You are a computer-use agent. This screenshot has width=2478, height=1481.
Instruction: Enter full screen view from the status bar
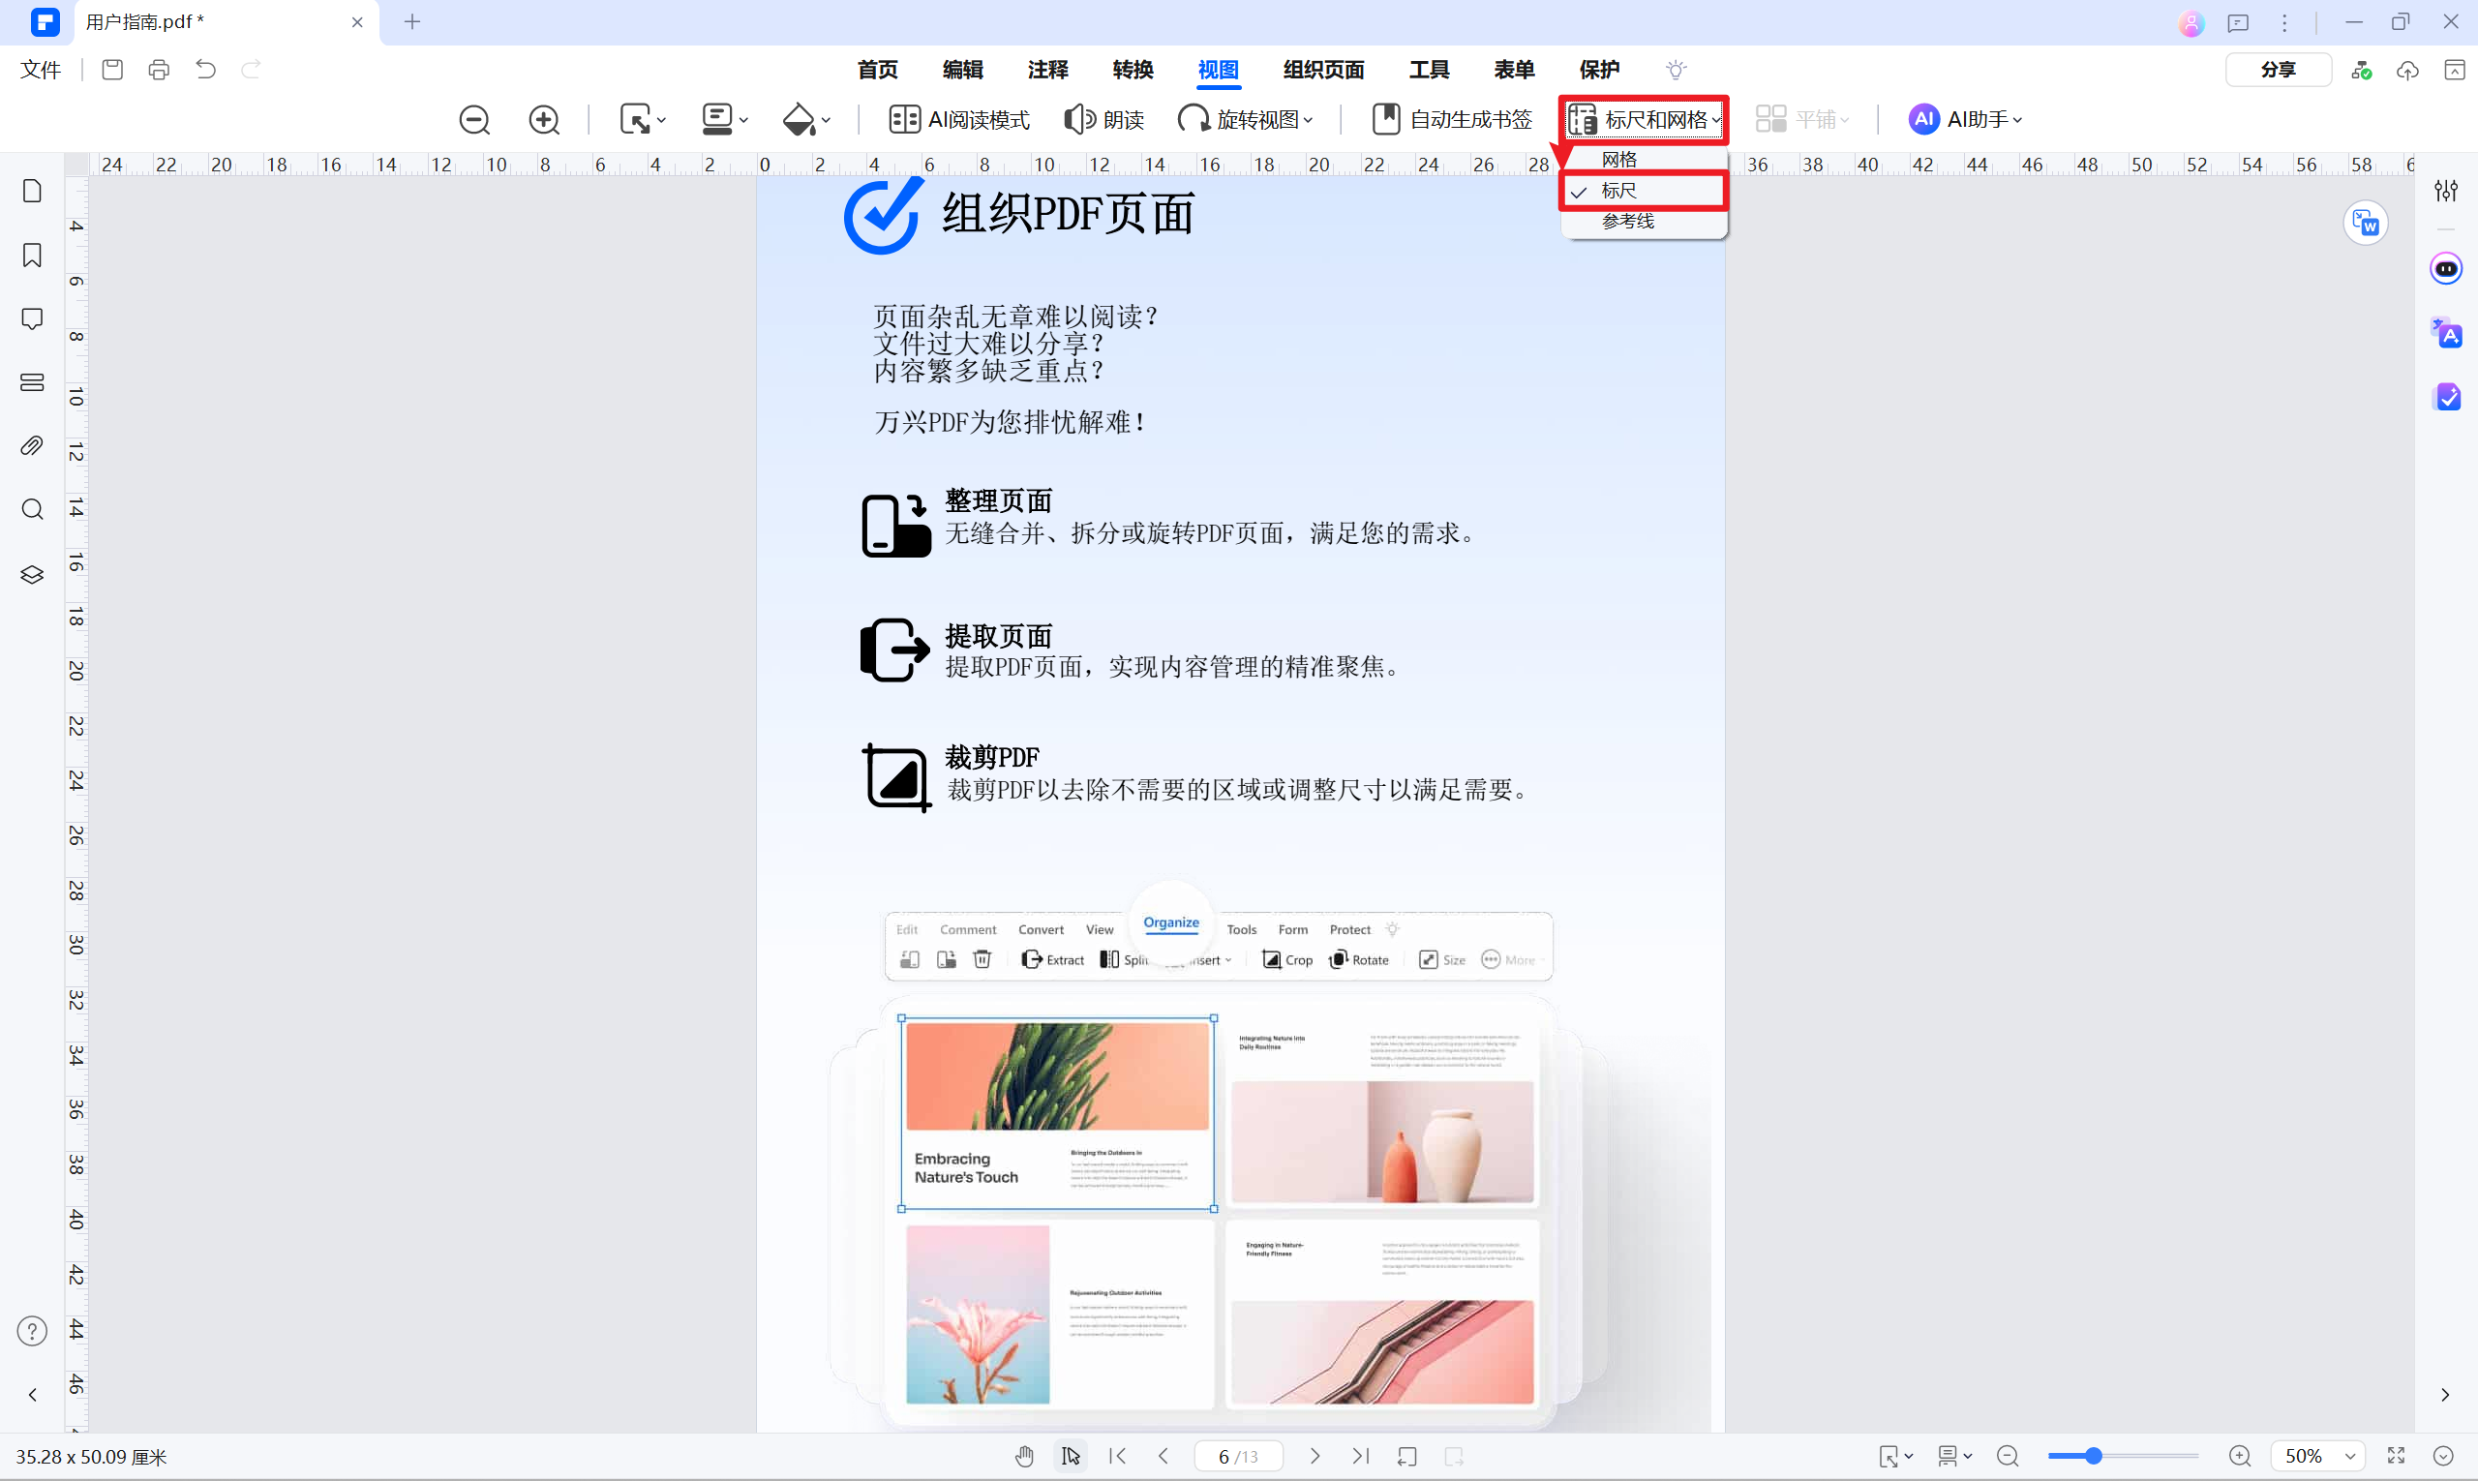pos(2399,1456)
